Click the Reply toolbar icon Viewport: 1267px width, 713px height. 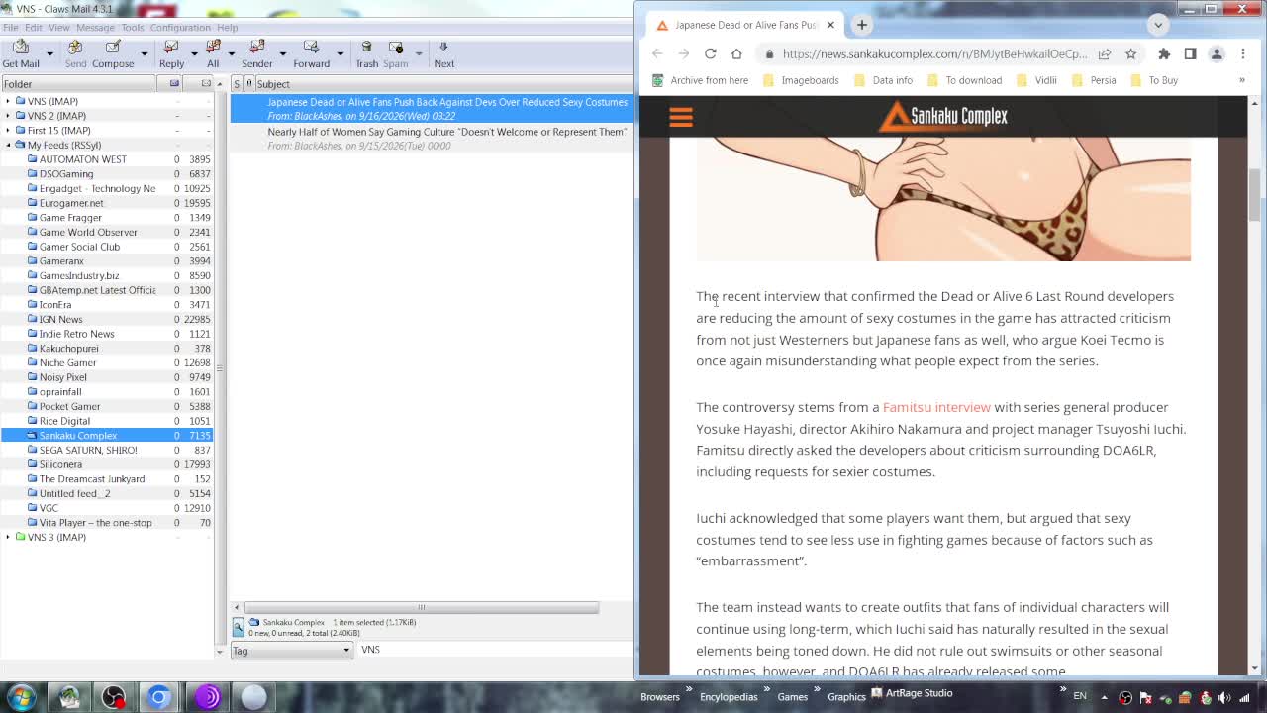point(171,53)
